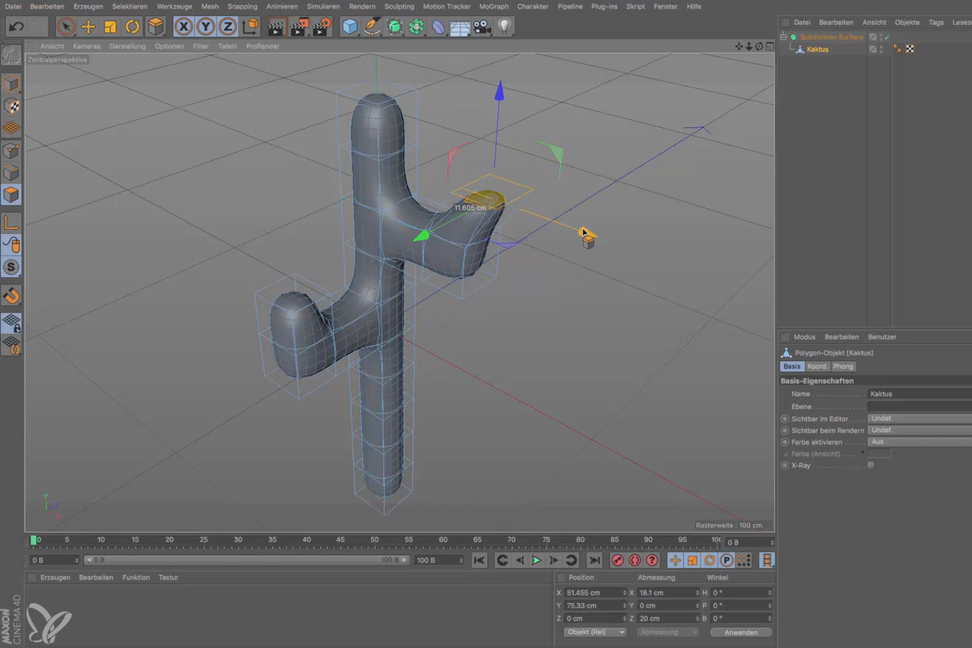Toggle the Y axis lock
Viewport: 972px width, 648px height.
(207, 27)
